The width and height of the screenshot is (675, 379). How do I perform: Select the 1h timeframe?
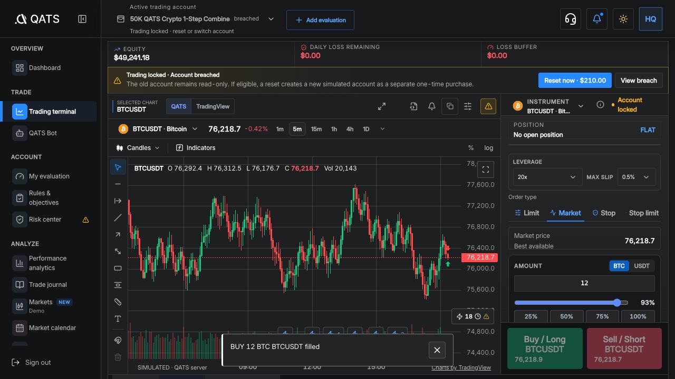(x=334, y=129)
